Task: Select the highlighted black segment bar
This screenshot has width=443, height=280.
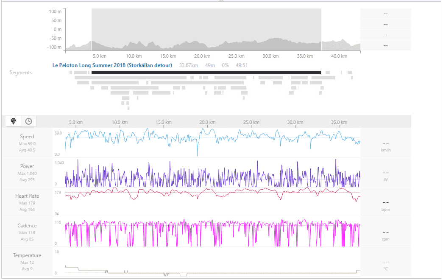Action: tap(206, 73)
